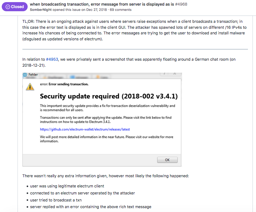The image size is (256, 212).
Task: Close the Fehler error dialog with X
Action: pyautogui.click(x=175, y=74)
